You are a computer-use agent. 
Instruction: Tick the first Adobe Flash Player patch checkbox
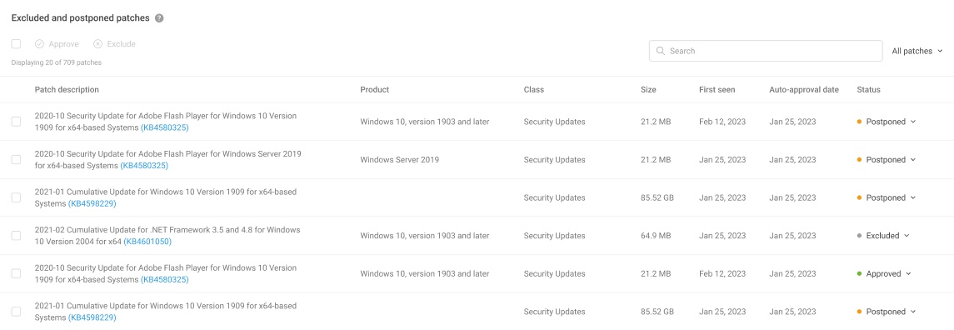pyautogui.click(x=17, y=122)
